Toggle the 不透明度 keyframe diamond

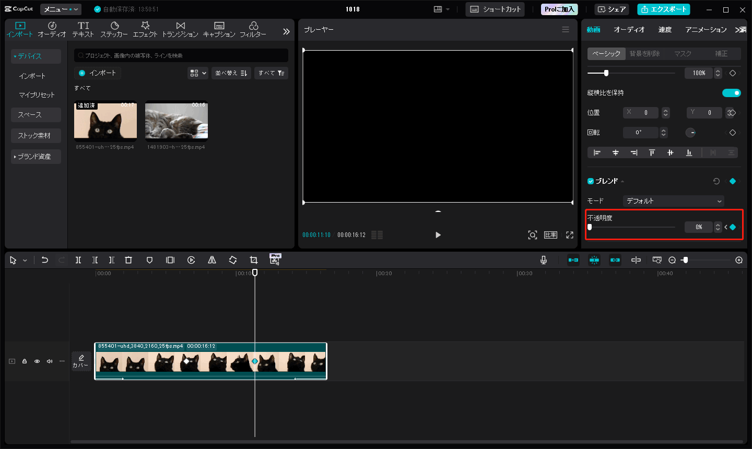[x=733, y=227]
